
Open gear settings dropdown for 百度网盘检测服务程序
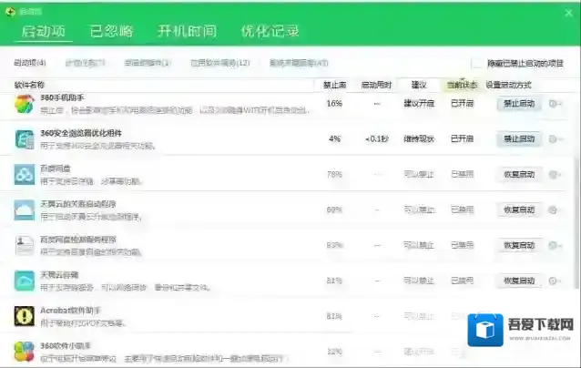coord(555,245)
